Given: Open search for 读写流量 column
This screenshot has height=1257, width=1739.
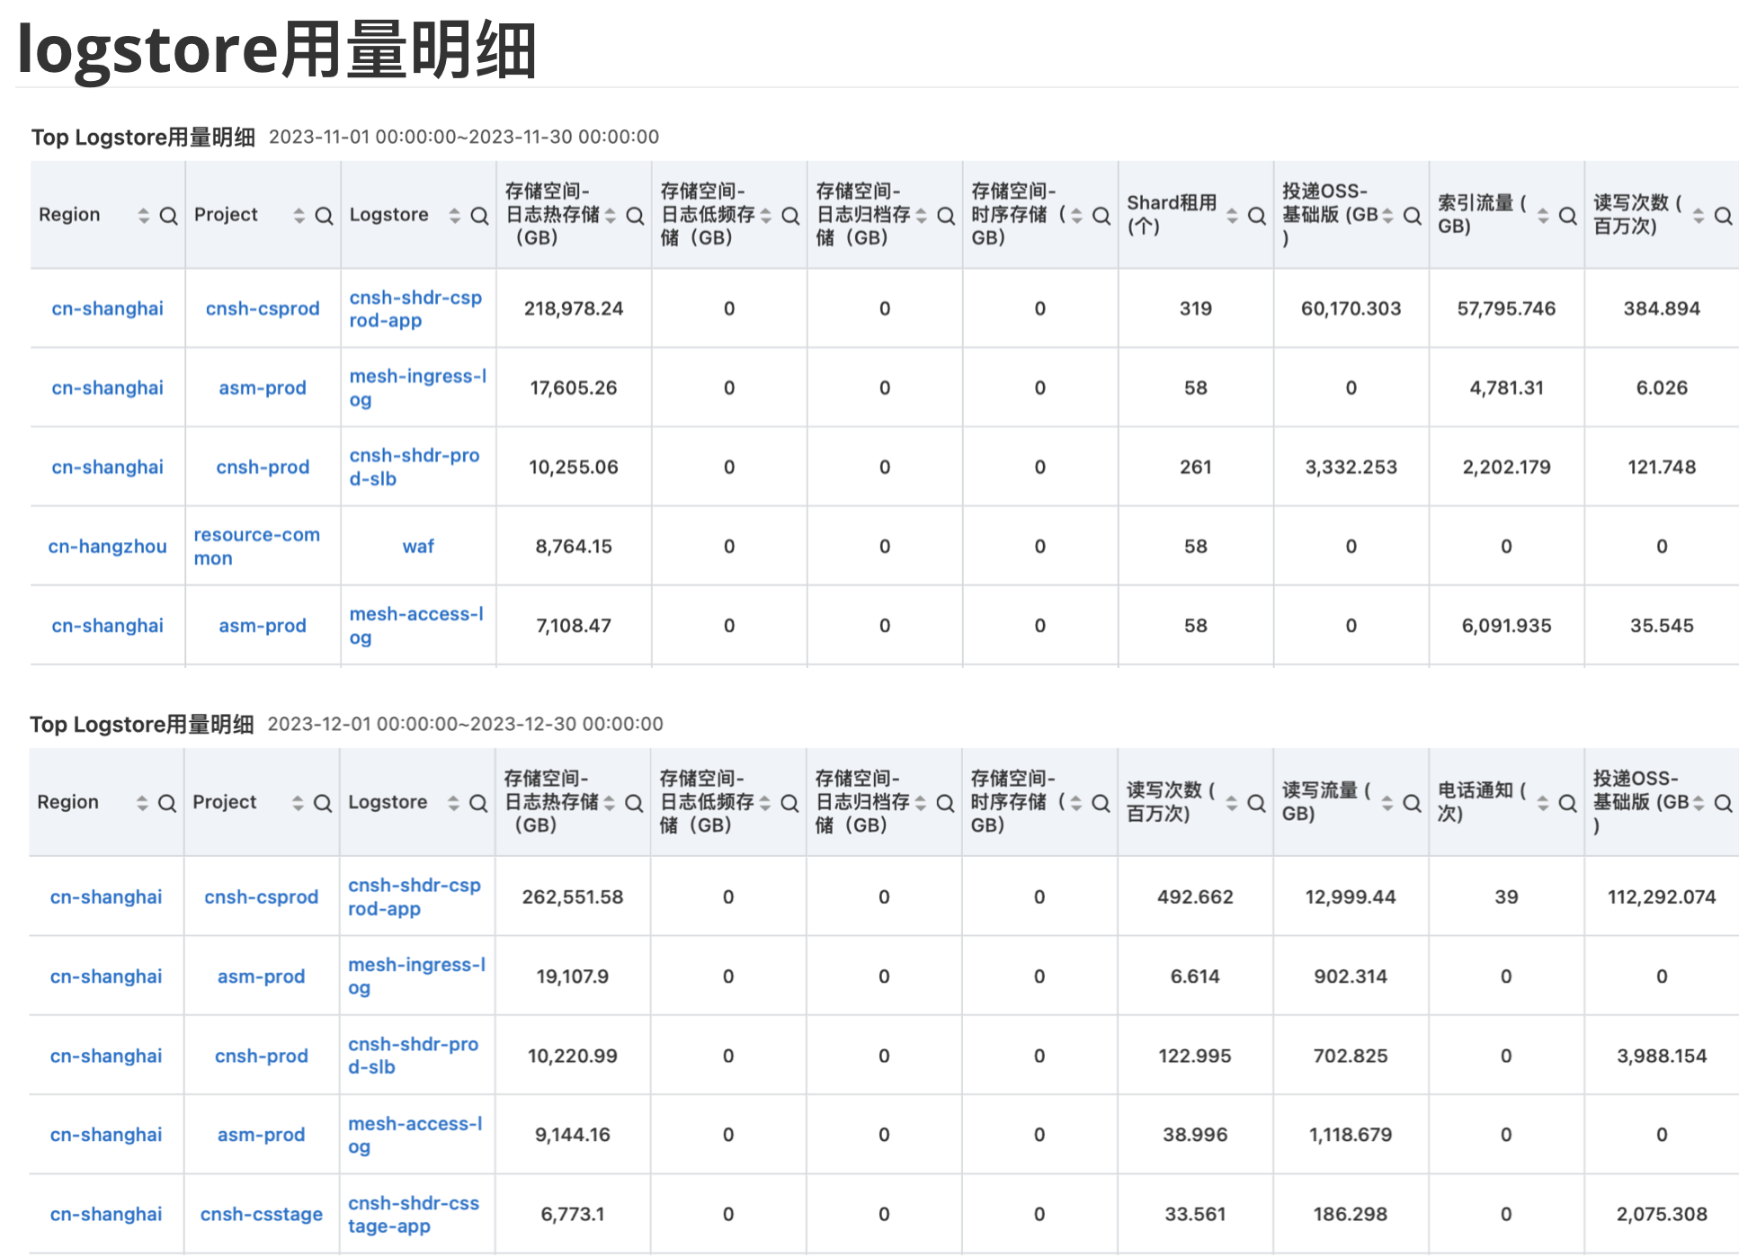Looking at the screenshot, I should [x=1412, y=803].
